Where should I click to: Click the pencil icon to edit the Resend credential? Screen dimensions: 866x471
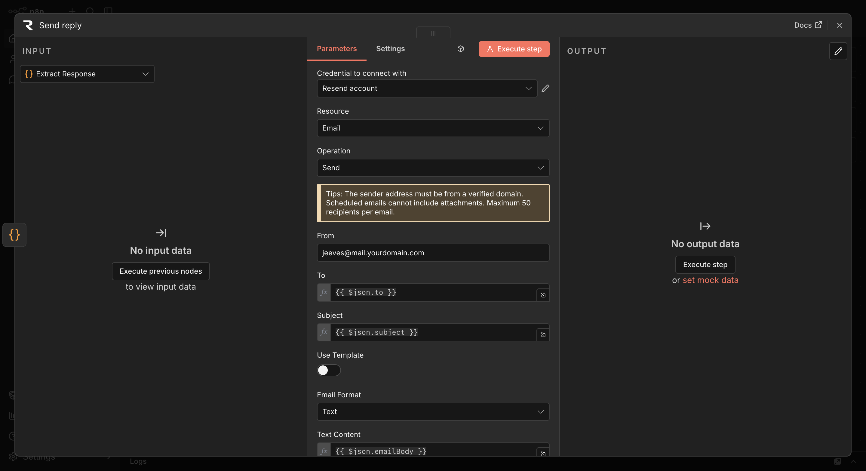545,88
